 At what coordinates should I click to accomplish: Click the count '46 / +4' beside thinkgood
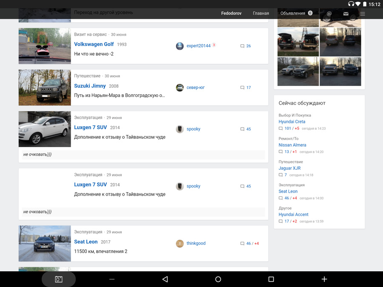252,243
